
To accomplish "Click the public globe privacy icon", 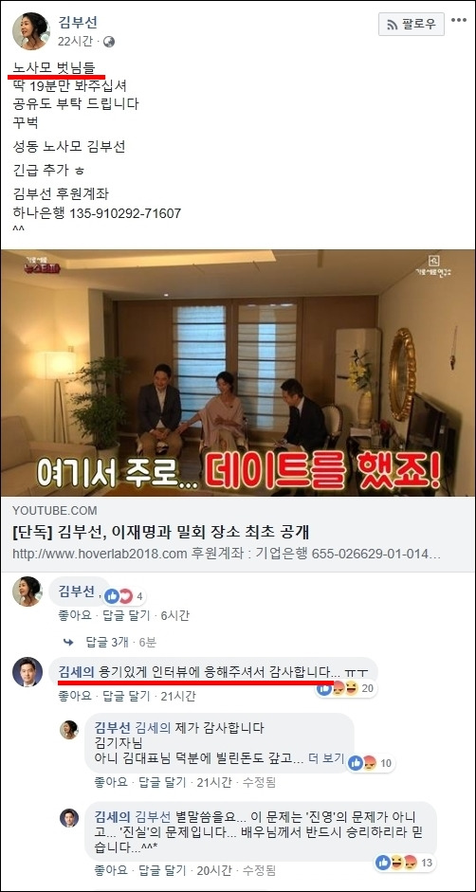I will [x=109, y=42].
